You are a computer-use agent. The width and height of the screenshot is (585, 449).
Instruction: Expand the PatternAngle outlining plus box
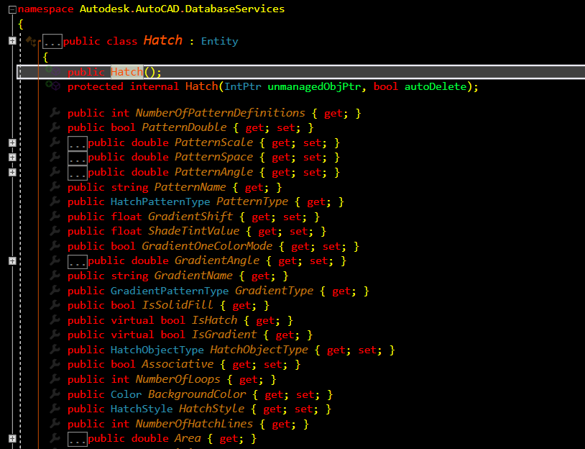pyautogui.click(x=12, y=172)
